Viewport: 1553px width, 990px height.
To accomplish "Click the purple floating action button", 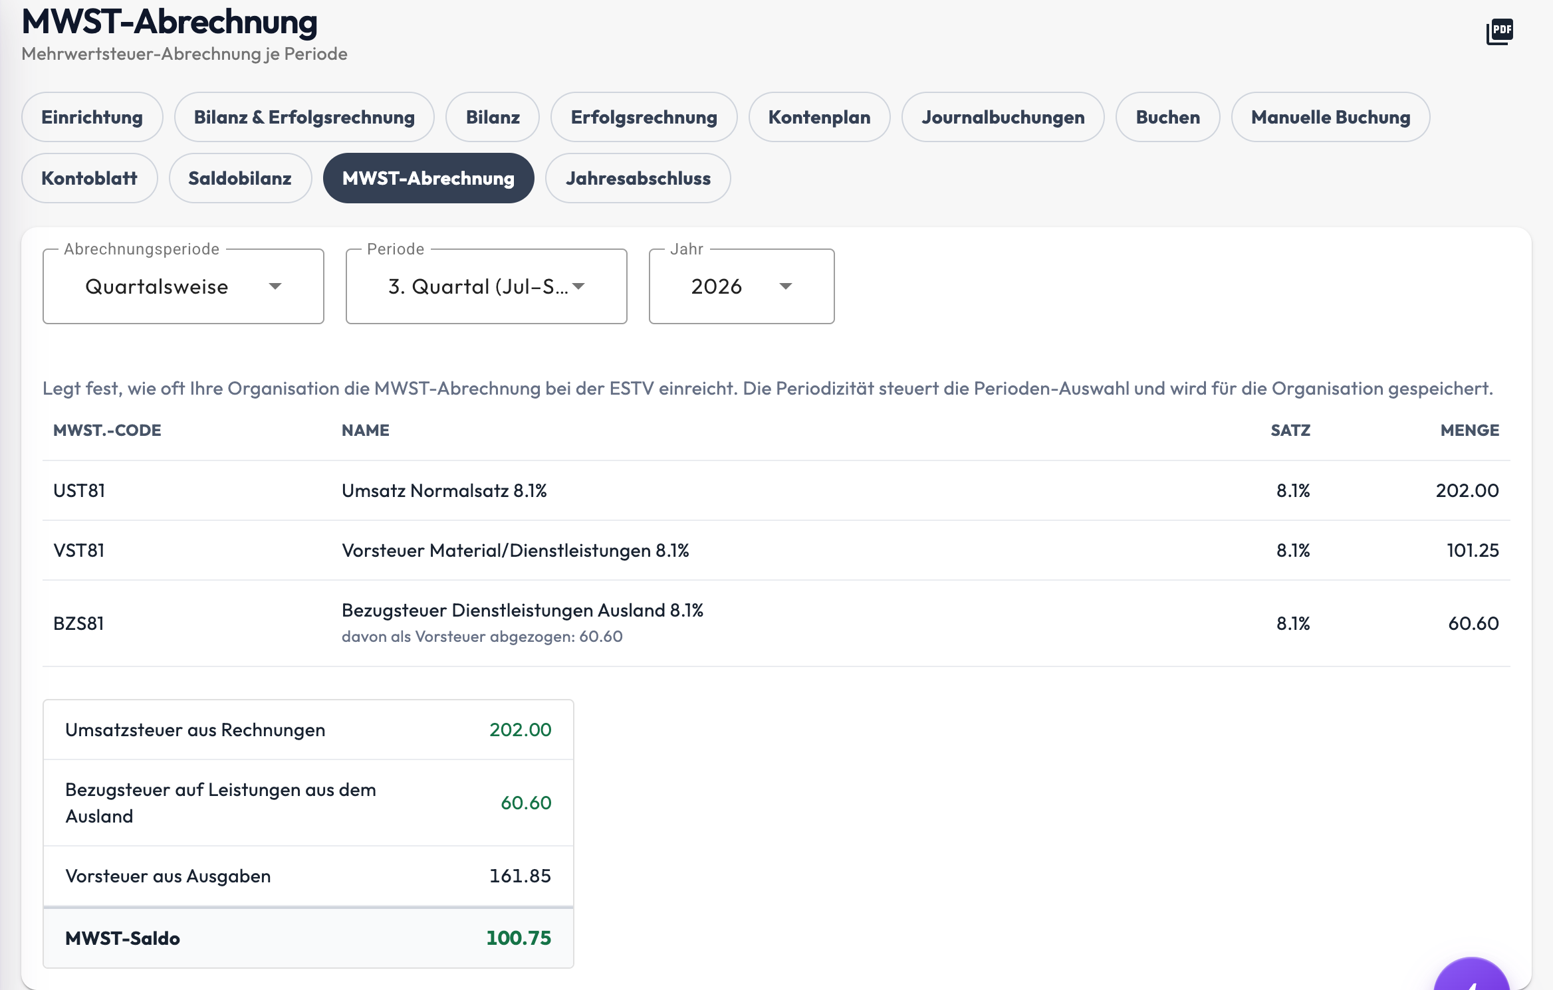I will [x=1471, y=974].
